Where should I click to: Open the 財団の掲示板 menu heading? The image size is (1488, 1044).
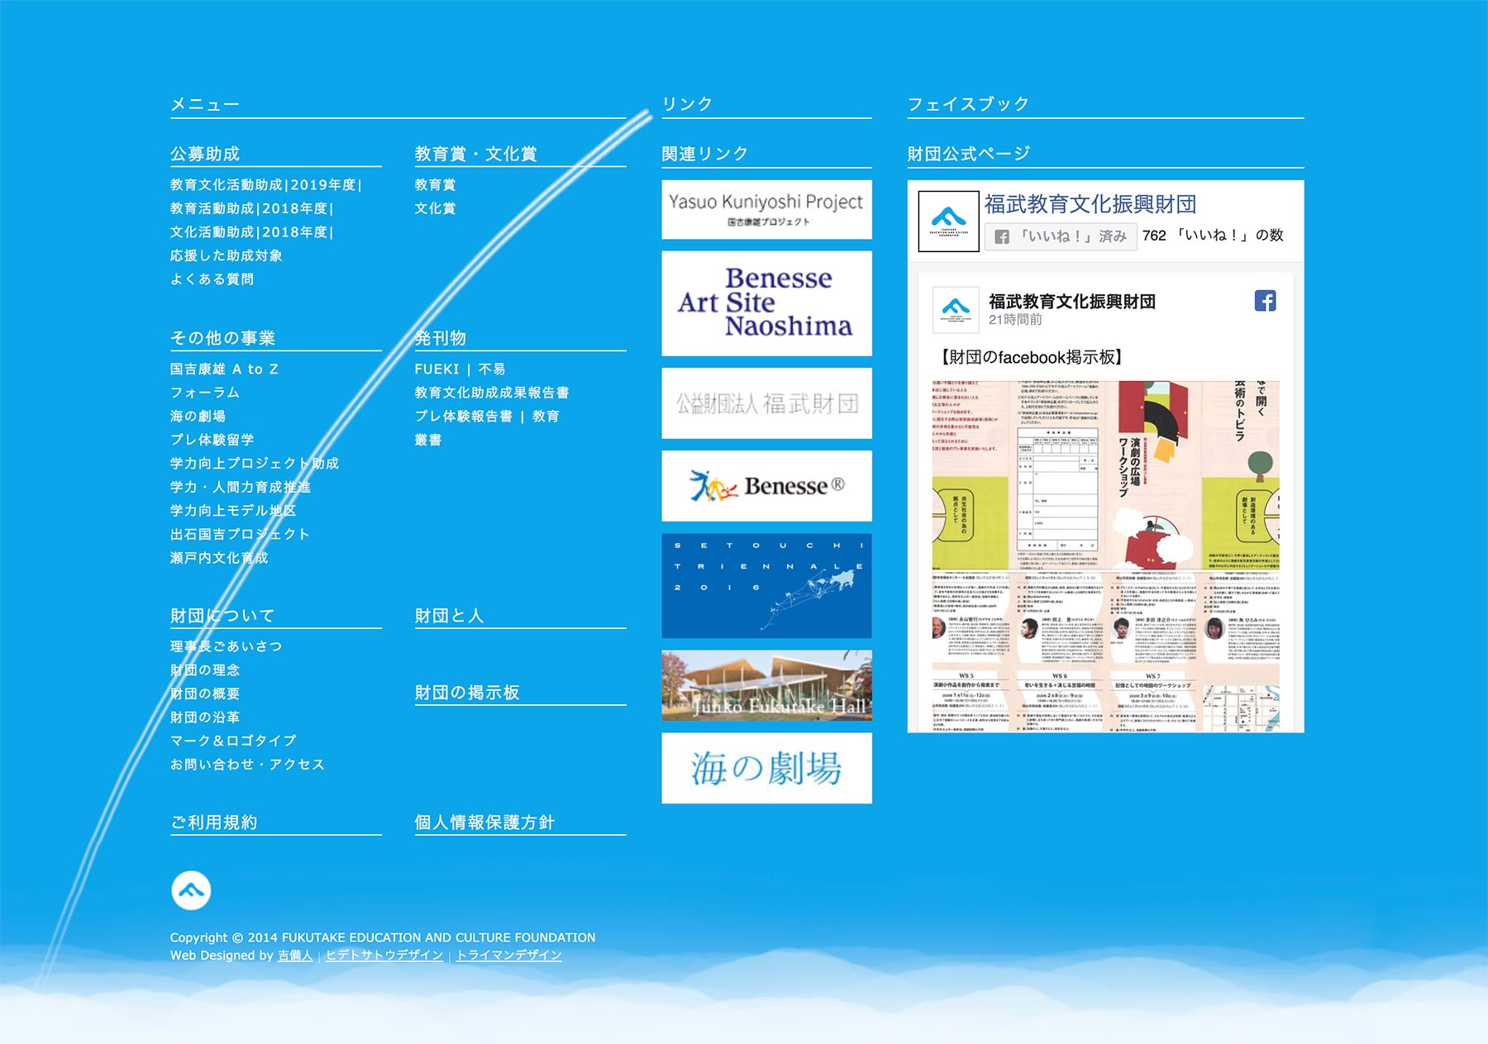(x=467, y=693)
